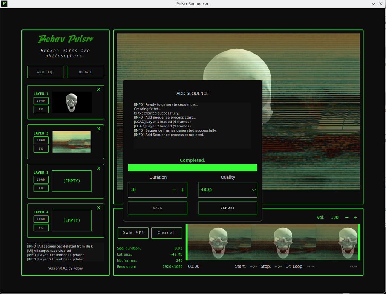Click the Export button in dialog

[227, 208]
